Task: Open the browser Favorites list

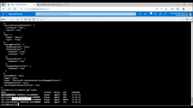Action: coord(172,9)
